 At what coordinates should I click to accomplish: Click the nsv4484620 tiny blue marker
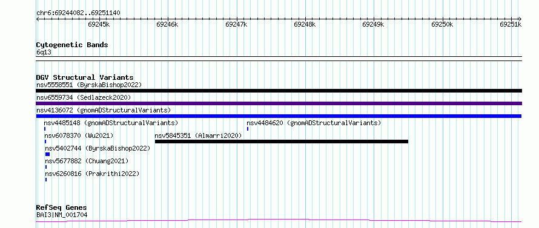point(248,129)
